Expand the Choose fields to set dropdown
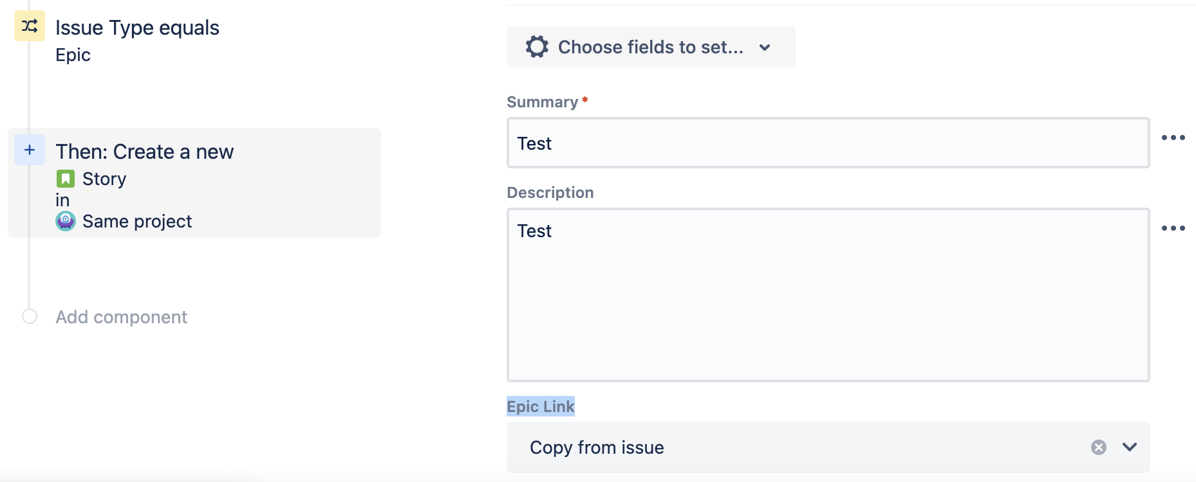This screenshot has height=482, width=1196. tap(765, 47)
